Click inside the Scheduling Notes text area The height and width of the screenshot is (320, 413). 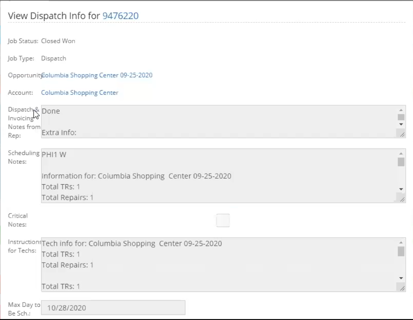(219, 176)
